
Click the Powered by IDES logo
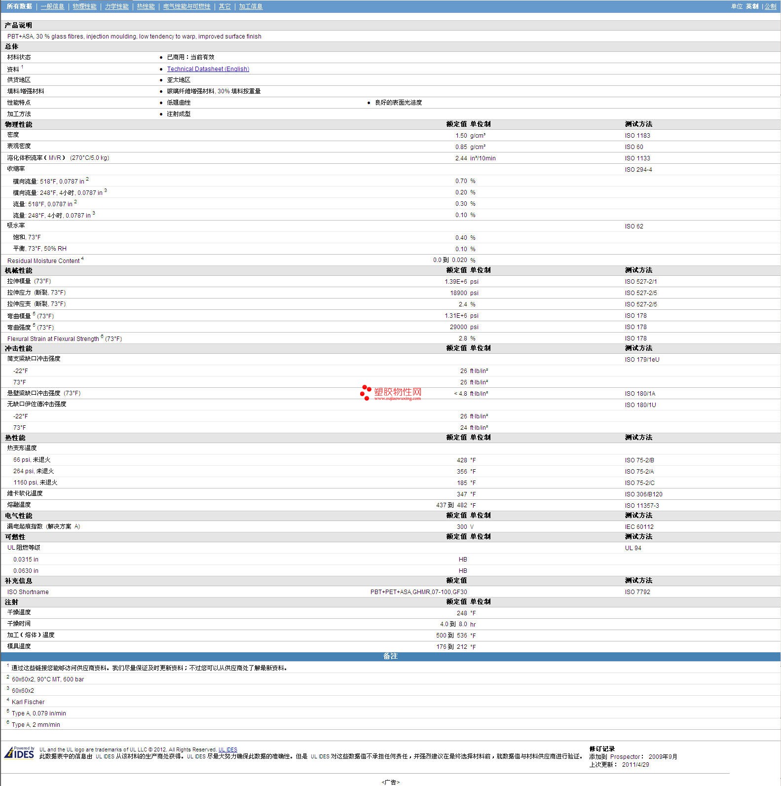pyautogui.click(x=19, y=752)
